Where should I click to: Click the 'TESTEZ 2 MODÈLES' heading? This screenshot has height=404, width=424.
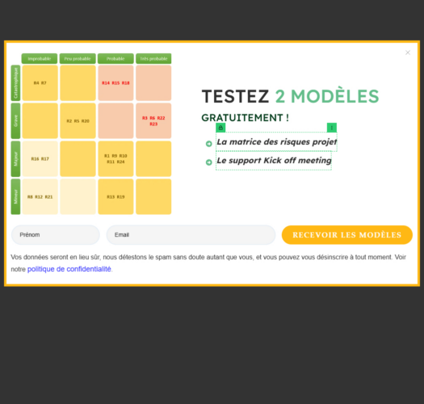point(290,96)
